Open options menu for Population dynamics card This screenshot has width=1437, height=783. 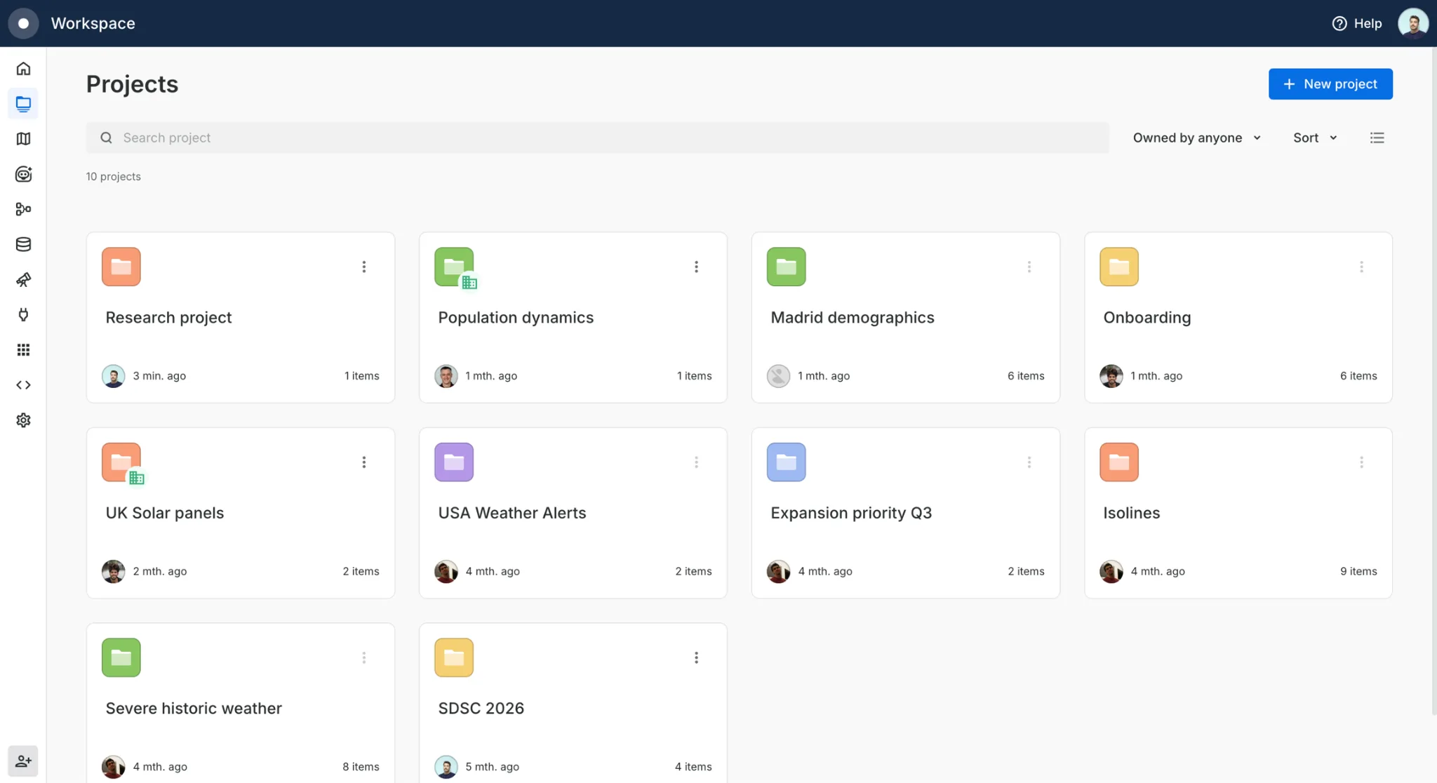click(x=696, y=267)
